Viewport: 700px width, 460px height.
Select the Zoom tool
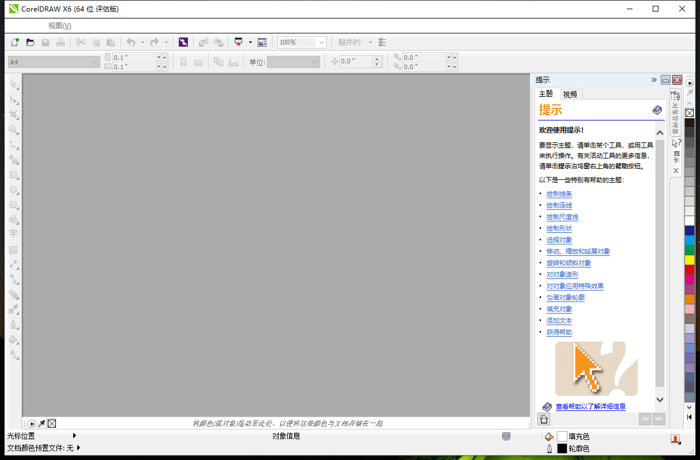point(13,129)
